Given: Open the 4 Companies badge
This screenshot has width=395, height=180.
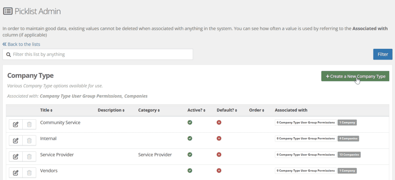Looking at the screenshot, I should click(x=348, y=138).
